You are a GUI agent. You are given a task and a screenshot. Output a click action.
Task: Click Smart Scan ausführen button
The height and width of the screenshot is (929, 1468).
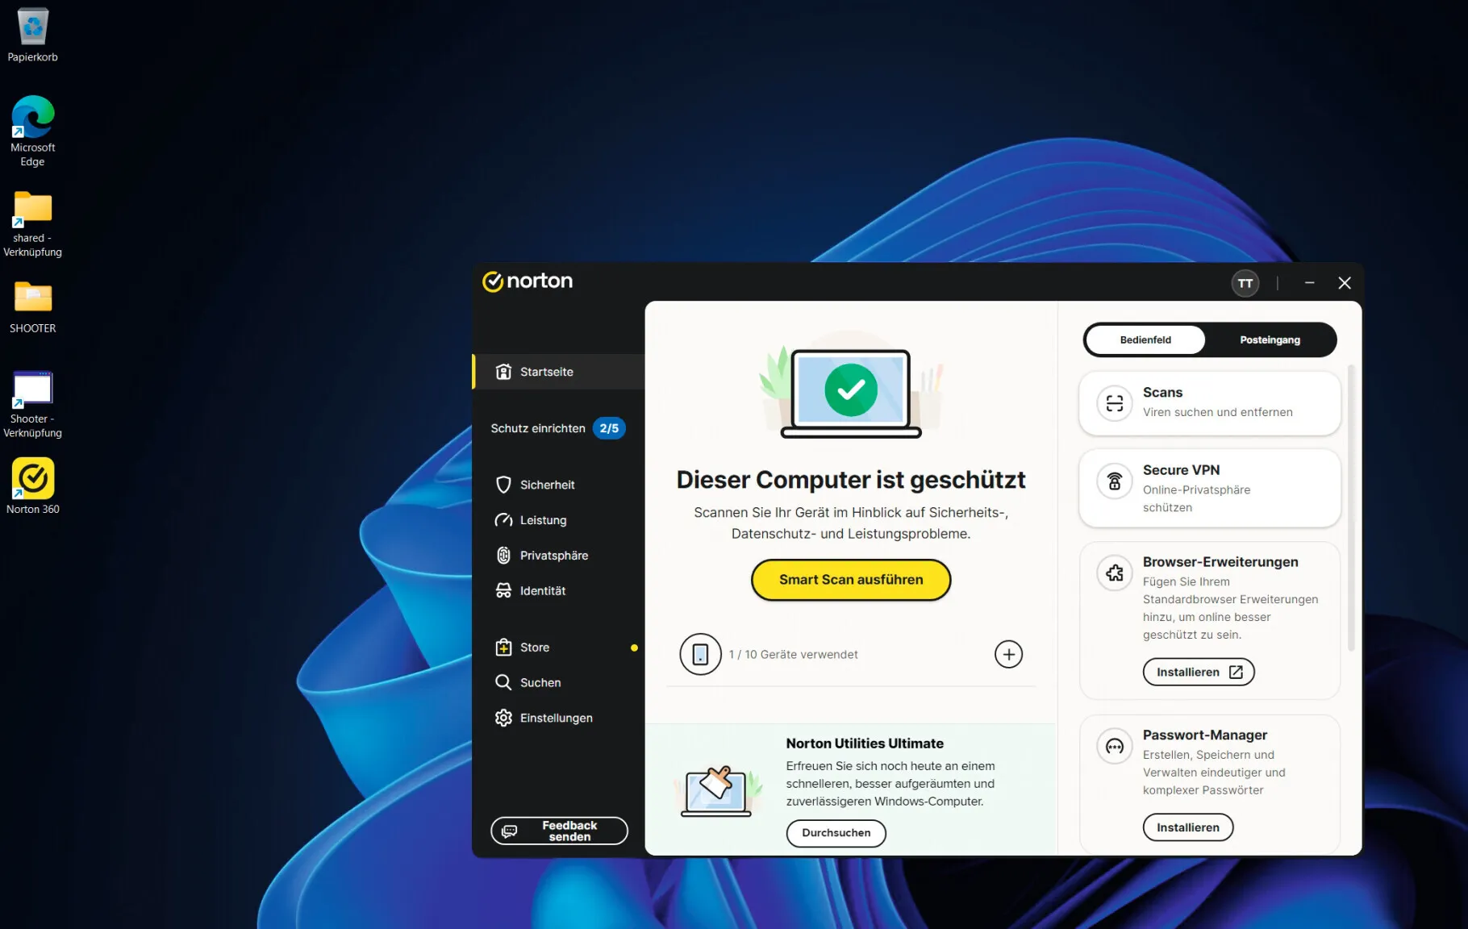[850, 580]
